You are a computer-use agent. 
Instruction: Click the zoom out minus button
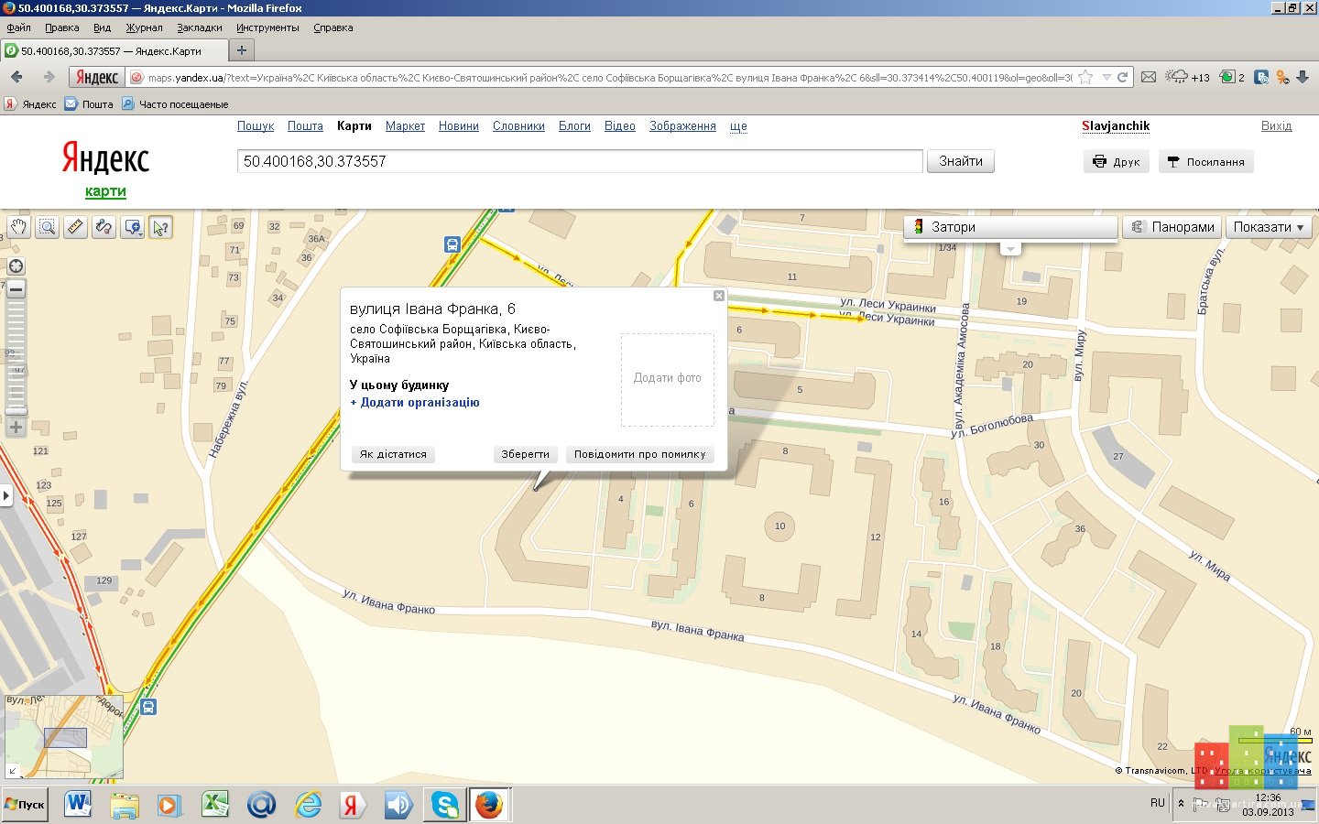pyautogui.click(x=16, y=288)
